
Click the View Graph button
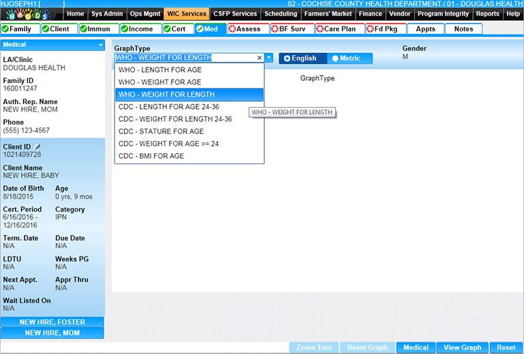click(x=461, y=347)
